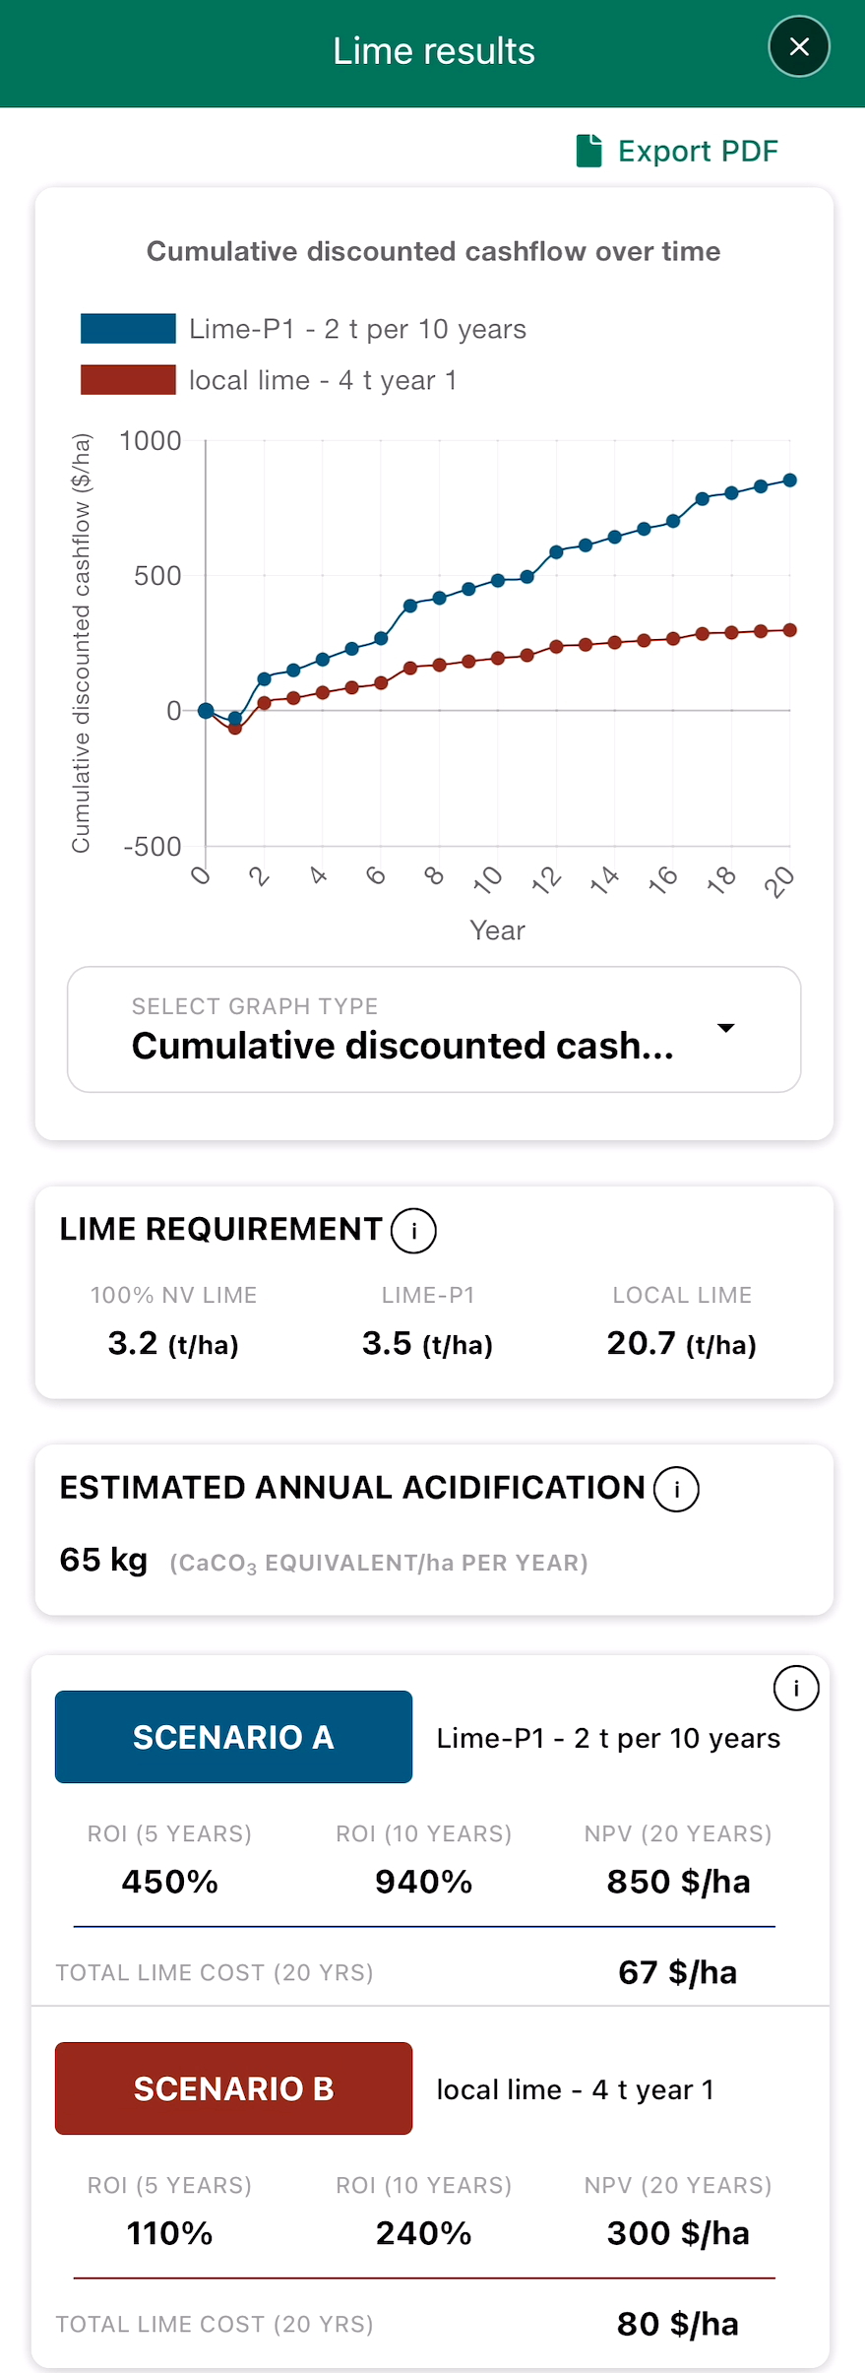This screenshot has width=865, height=2373.
Task: Click the red year 1 lowest data point
Action: tap(235, 728)
